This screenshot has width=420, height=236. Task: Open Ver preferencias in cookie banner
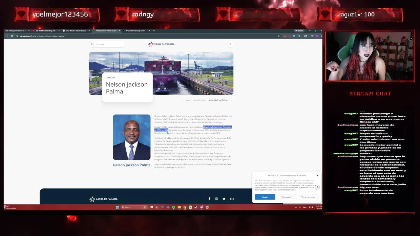(x=308, y=197)
